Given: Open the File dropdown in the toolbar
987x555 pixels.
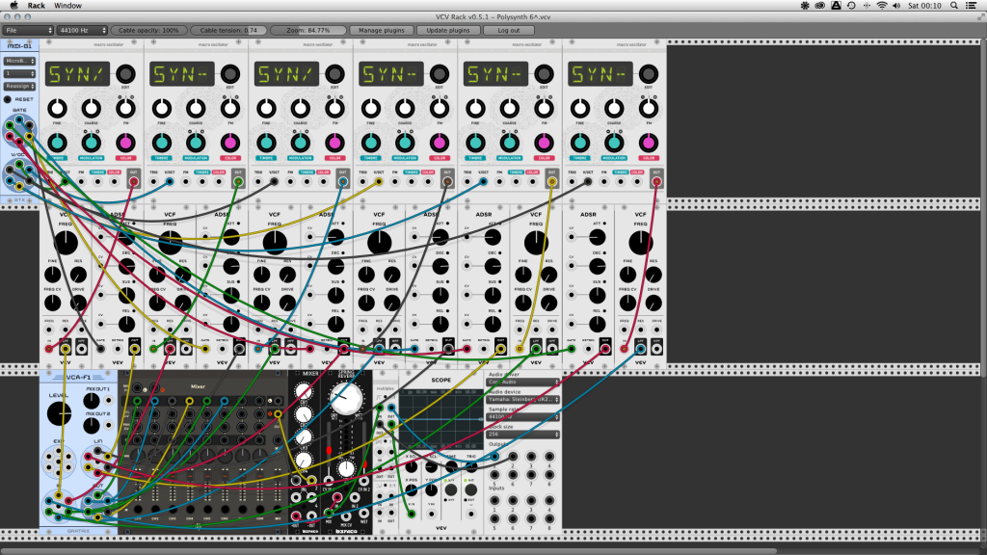Looking at the screenshot, I should [28, 30].
